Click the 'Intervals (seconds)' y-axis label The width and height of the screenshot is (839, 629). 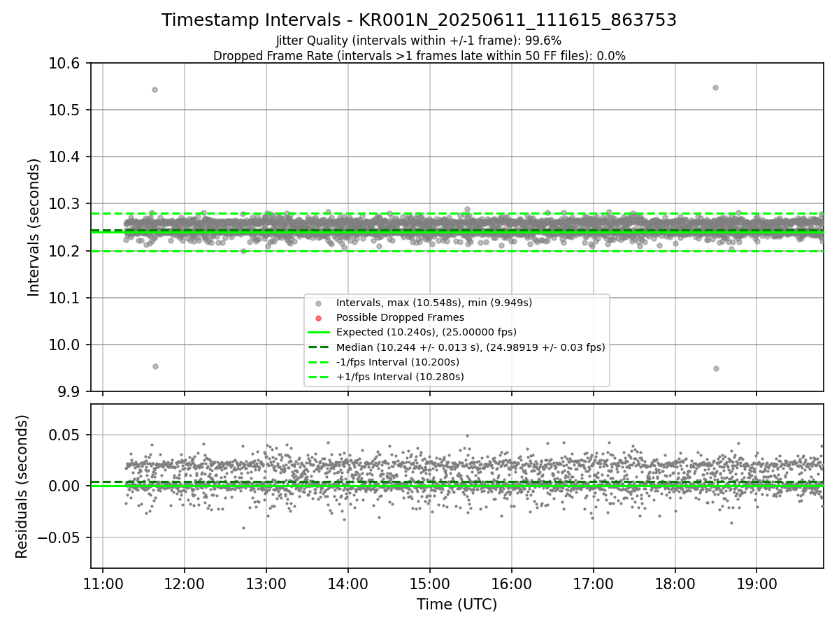pyautogui.click(x=34, y=227)
